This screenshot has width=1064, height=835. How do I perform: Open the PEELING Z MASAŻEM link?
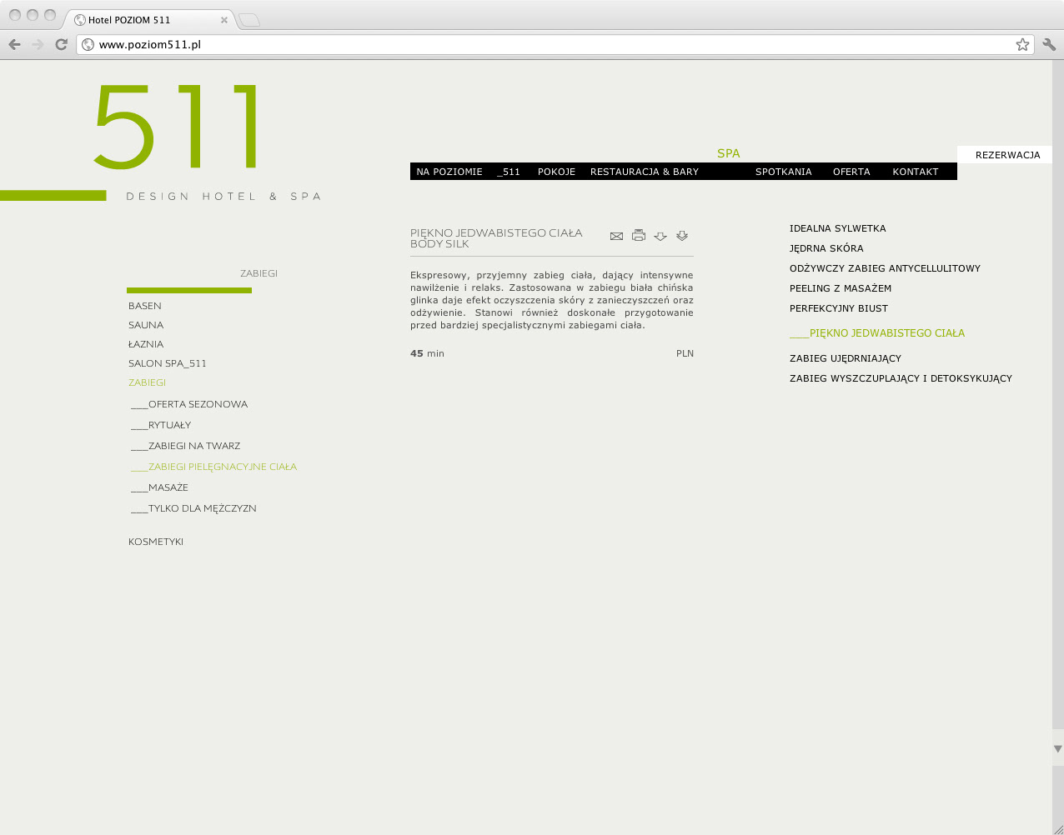coord(840,288)
